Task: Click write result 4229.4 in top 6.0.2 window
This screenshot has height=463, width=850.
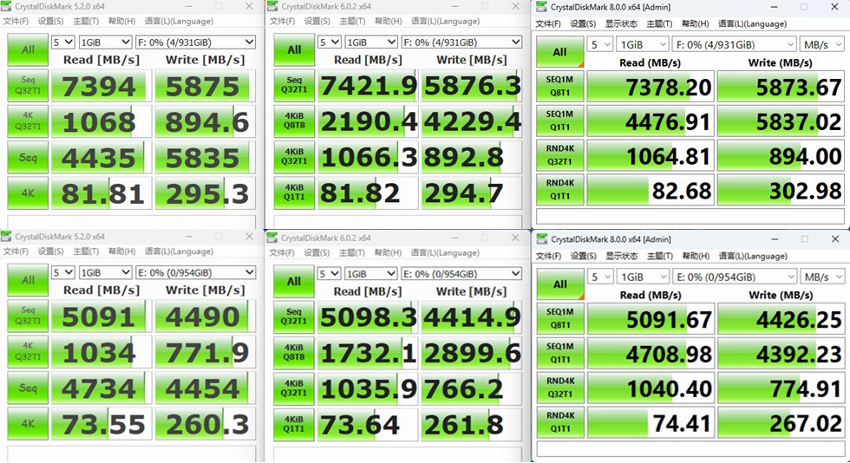Action: pyautogui.click(x=471, y=121)
